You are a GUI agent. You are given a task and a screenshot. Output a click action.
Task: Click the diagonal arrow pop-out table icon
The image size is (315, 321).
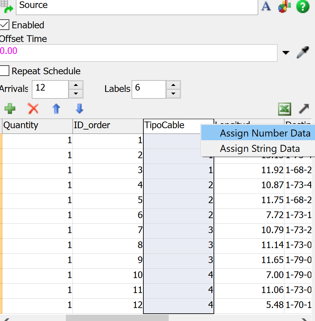(x=304, y=109)
